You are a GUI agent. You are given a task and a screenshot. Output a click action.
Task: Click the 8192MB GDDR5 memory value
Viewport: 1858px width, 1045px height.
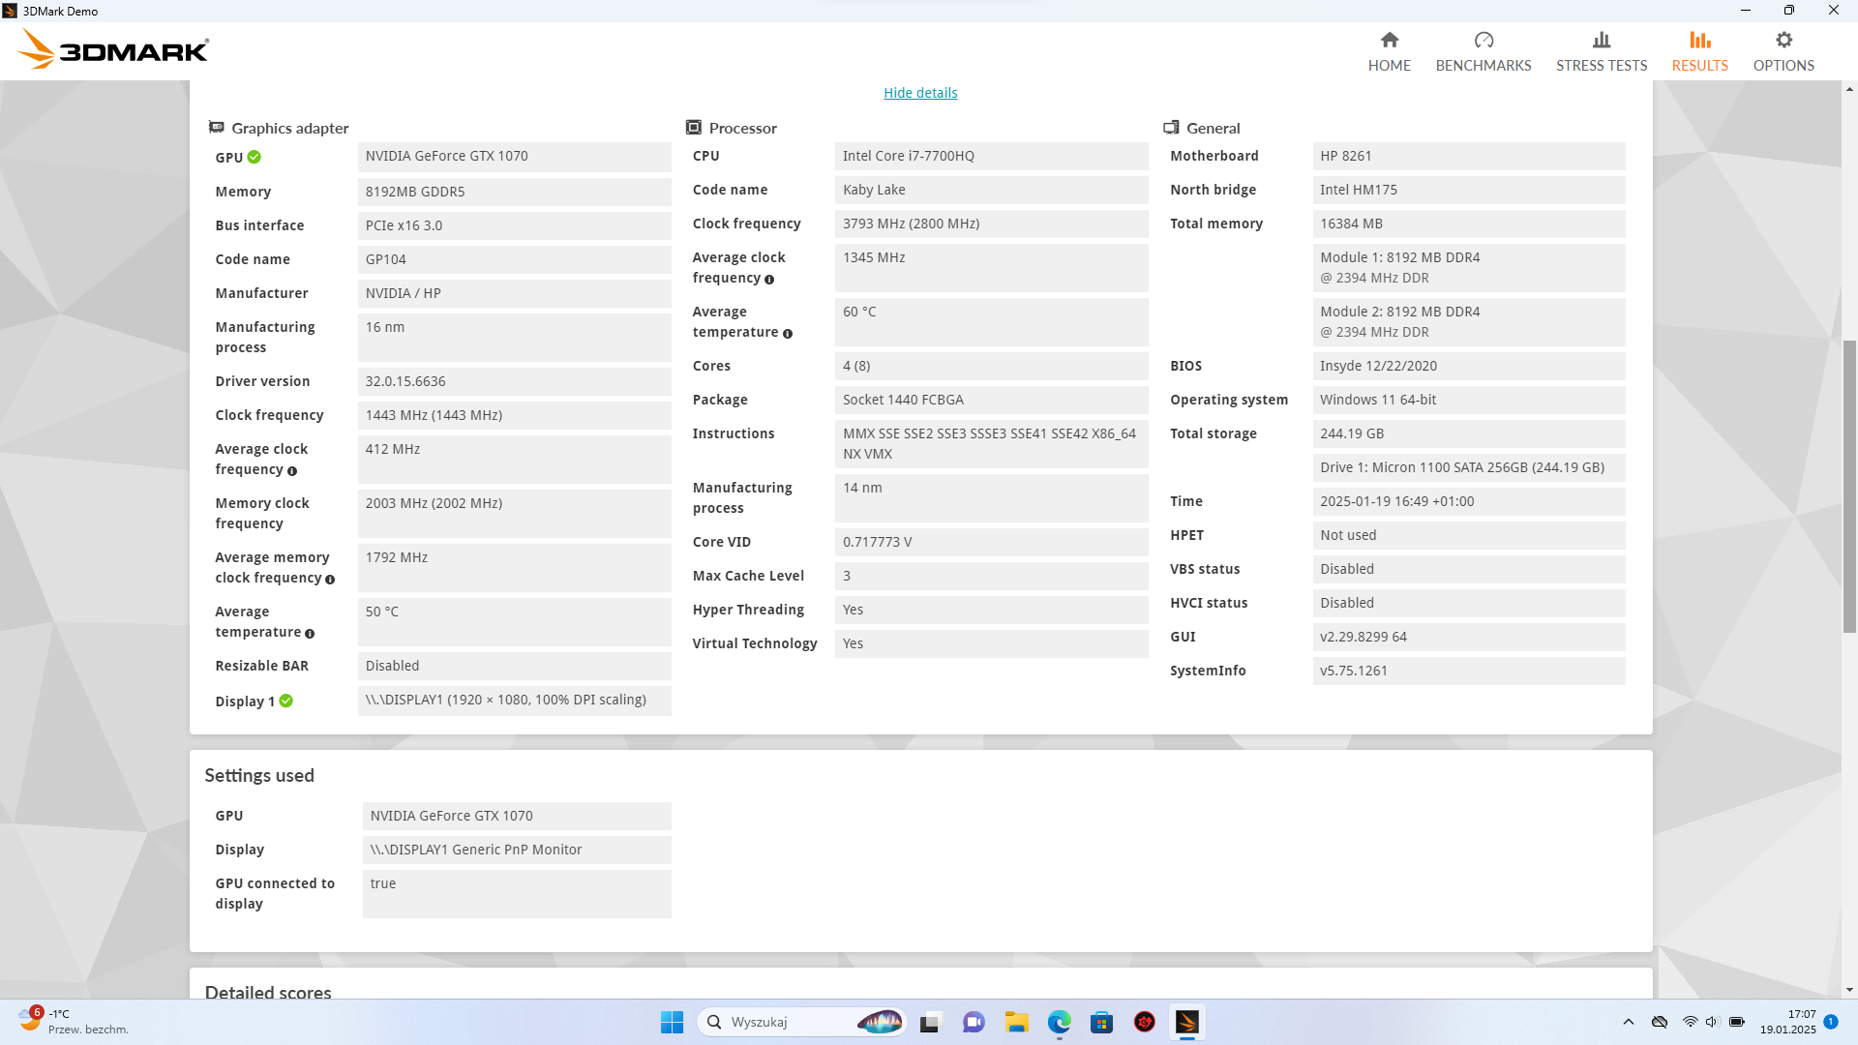[x=514, y=192]
